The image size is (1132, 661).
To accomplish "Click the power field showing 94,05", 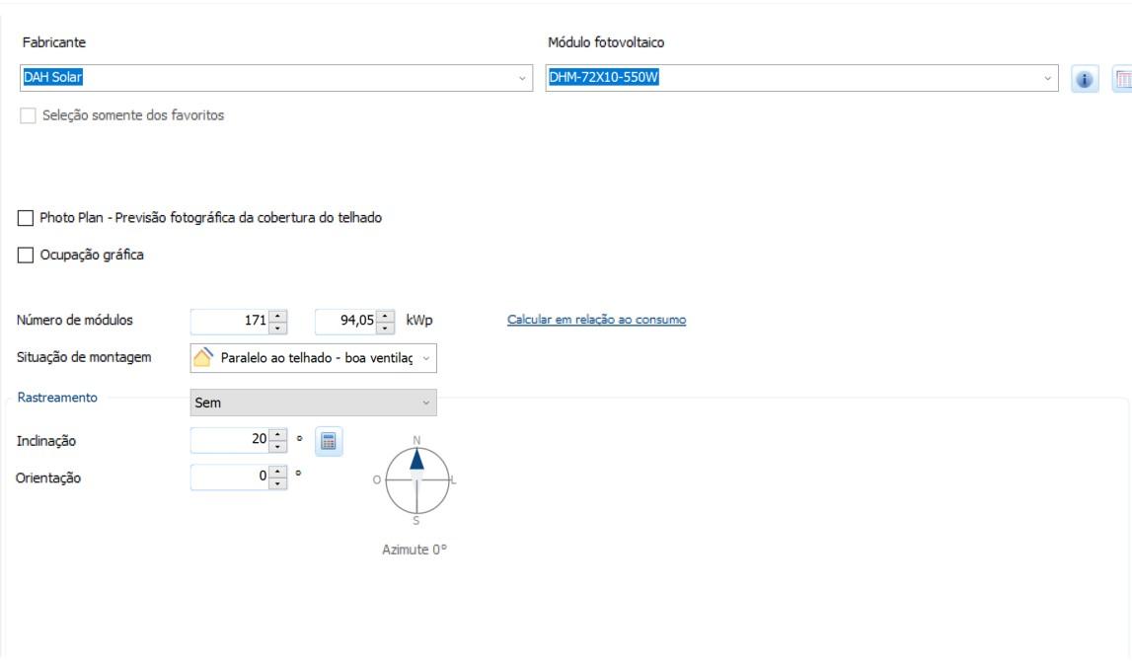I will point(346,321).
